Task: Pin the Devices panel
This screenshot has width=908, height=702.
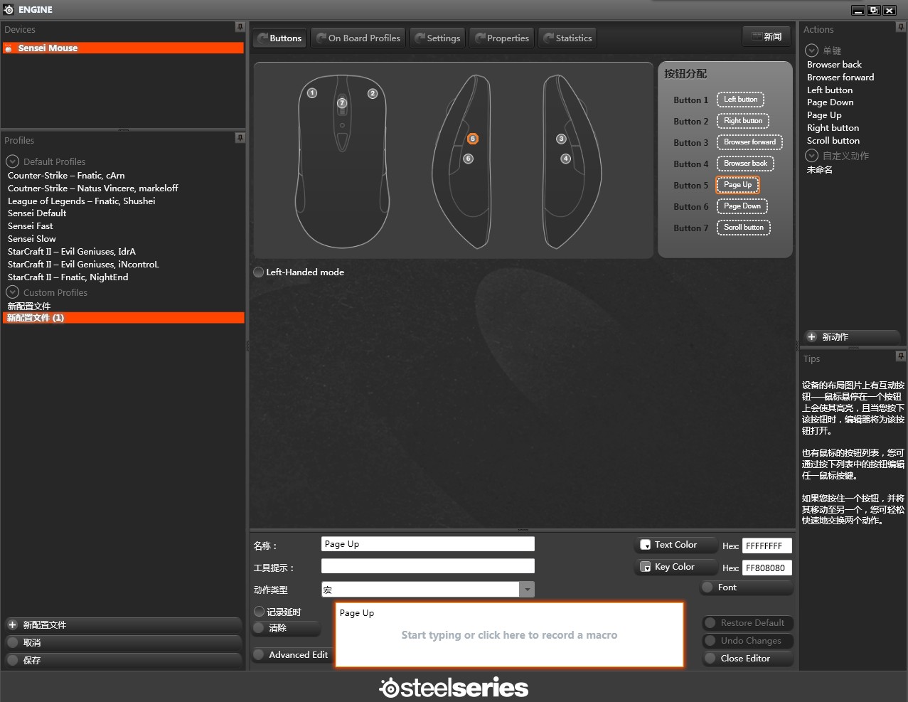Action: point(240,27)
